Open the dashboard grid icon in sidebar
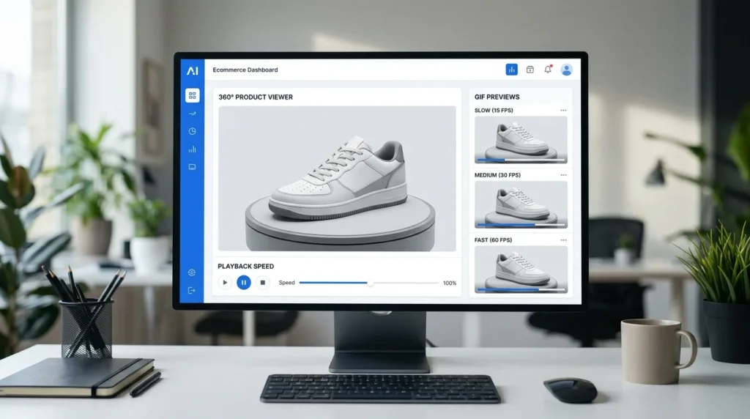The width and height of the screenshot is (750, 419). (193, 96)
